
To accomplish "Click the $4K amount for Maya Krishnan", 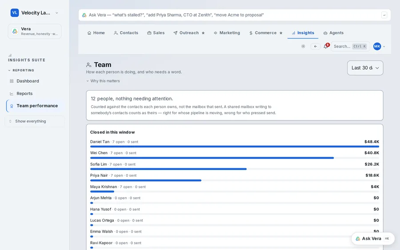I will [x=375, y=187].
